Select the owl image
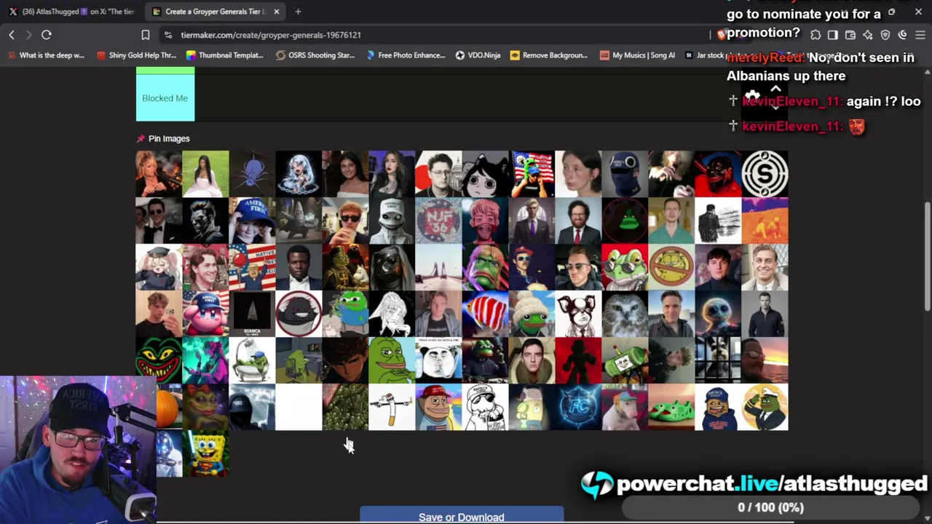The width and height of the screenshot is (932, 524). click(x=625, y=314)
